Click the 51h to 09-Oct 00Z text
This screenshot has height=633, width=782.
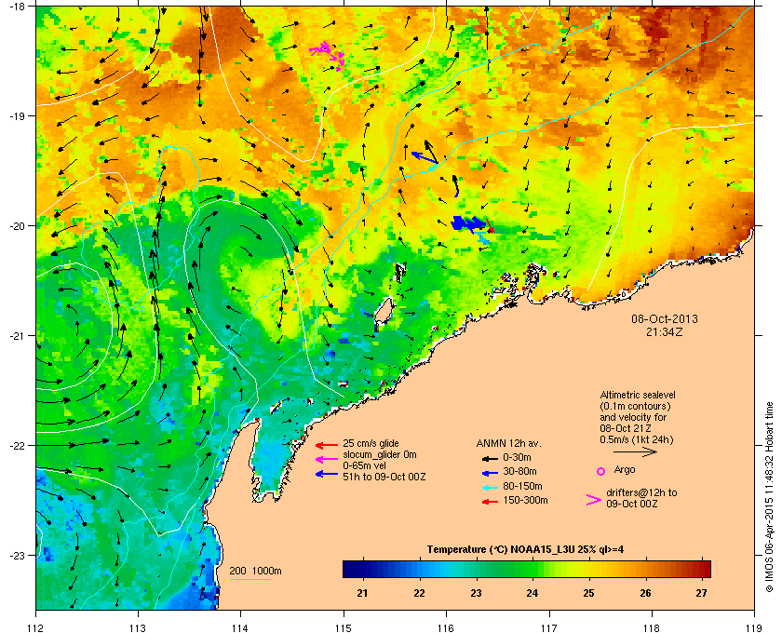tap(384, 477)
